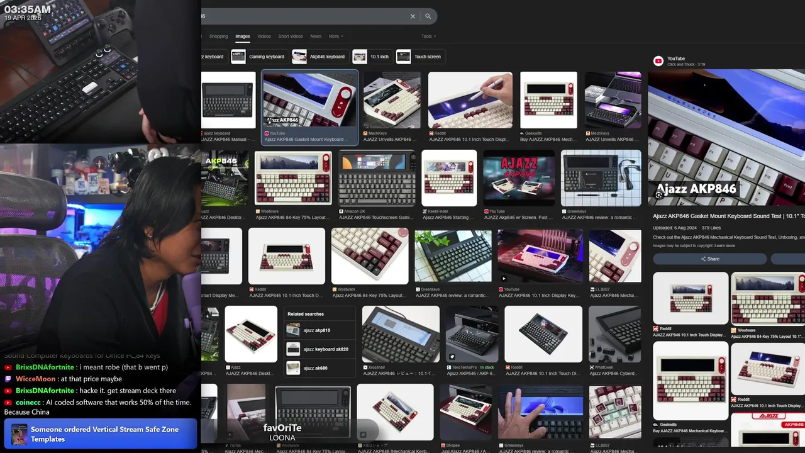Open the Reddit stylus touch display image

coord(470,100)
